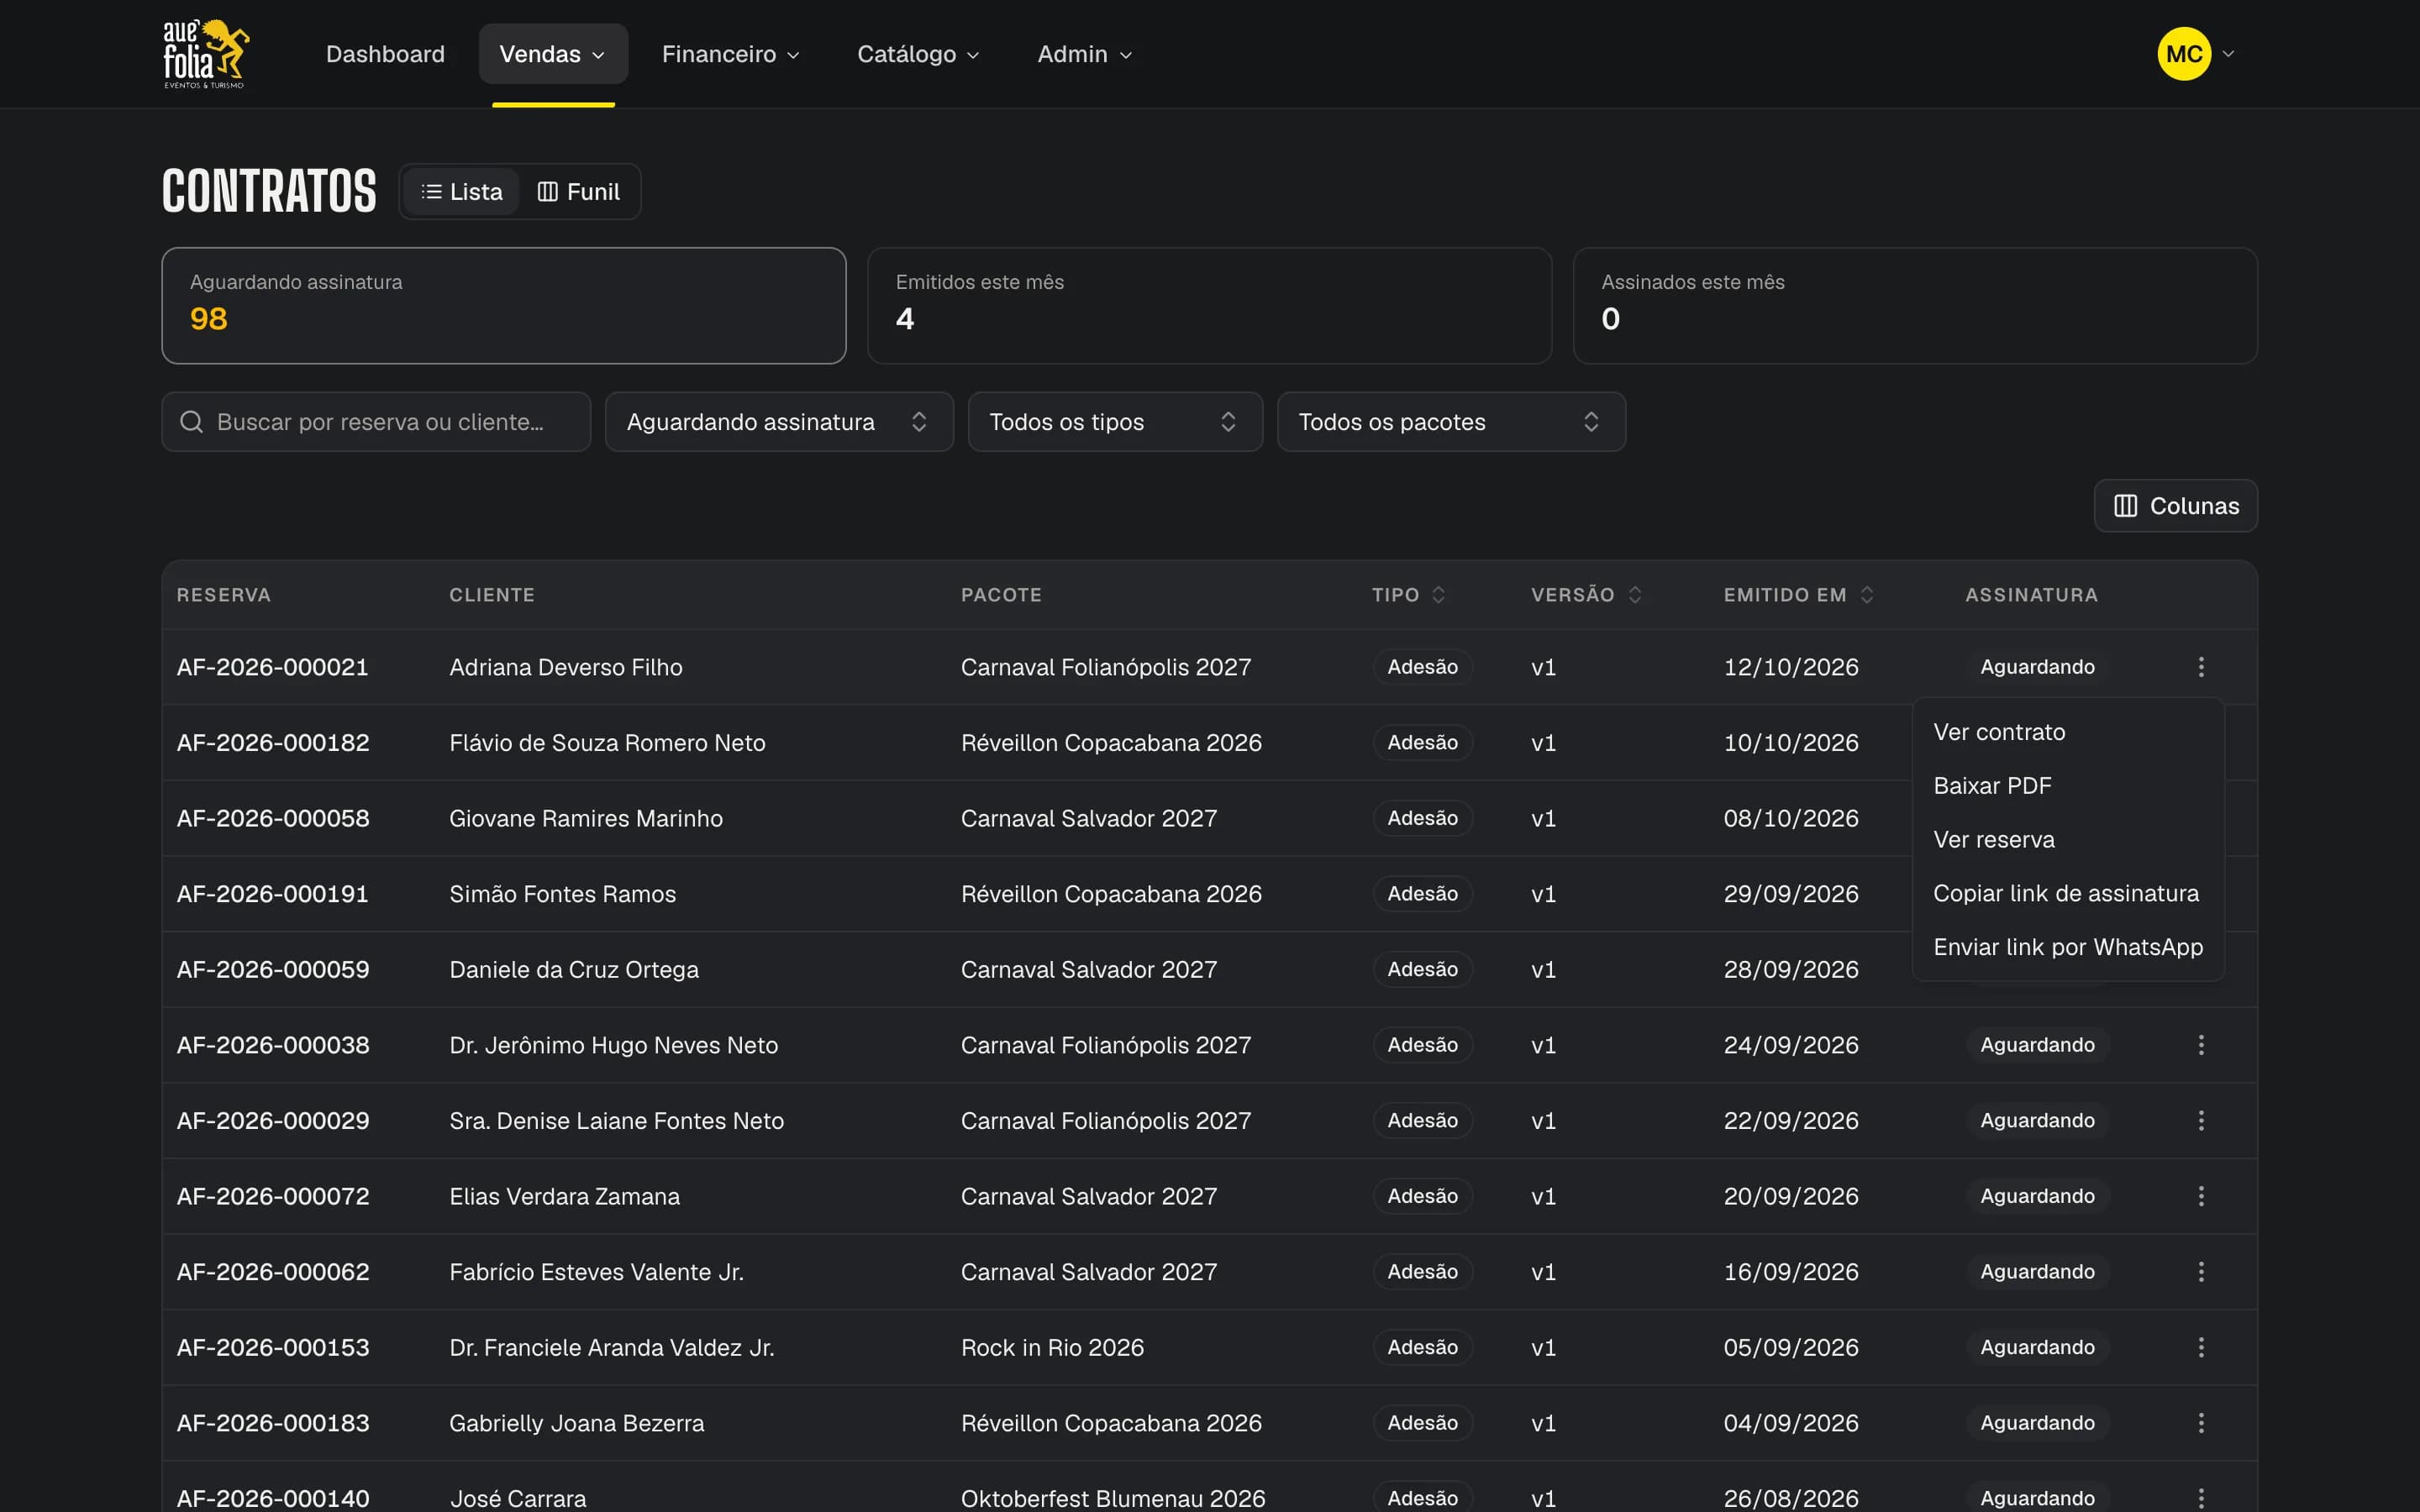Expand the Catálogo navigation menu
The width and height of the screenshot is (2420, 1512).
click(918, 54)
